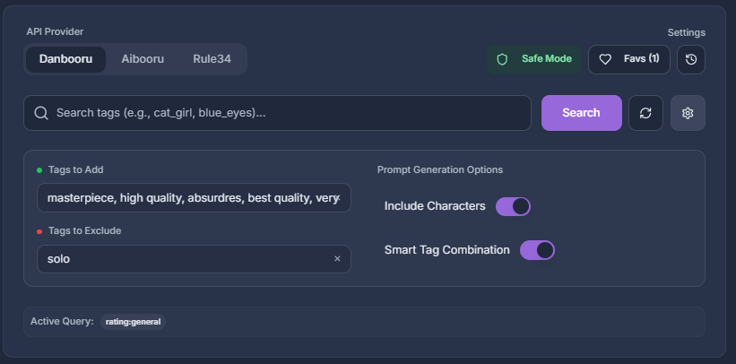
Task: Click the Settings label at top right
Action: [x=686, y=32]
